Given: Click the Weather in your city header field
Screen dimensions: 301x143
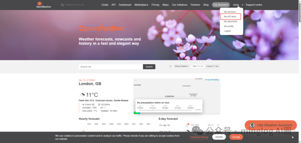Looking at the screenshot, I should coord(74,5).
